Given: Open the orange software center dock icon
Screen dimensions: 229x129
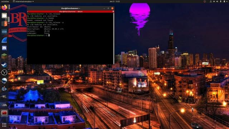Looking at the screenshot, I should [4, 24].
